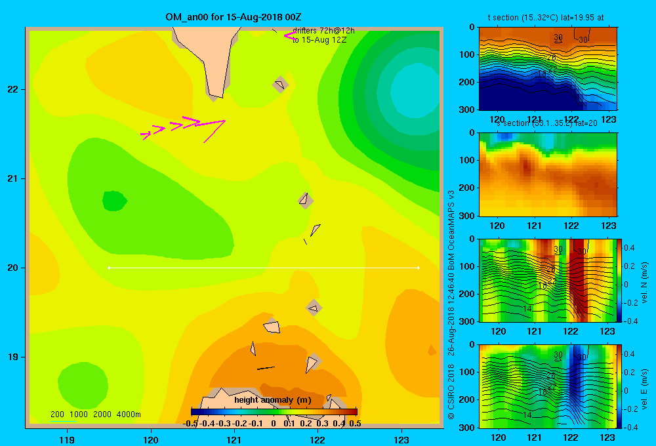
Task: Select the 'drifters 72h@12h' legend label
Action: 323,31
